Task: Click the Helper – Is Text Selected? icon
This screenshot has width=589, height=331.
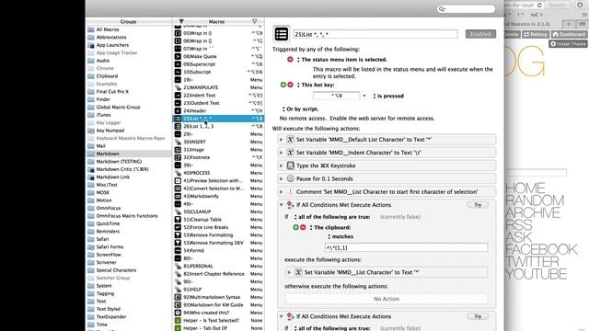Action: tap(178, 321)
